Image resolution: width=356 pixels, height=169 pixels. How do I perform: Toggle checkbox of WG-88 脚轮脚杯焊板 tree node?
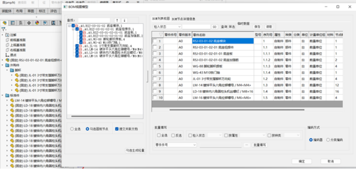[81, 39]
